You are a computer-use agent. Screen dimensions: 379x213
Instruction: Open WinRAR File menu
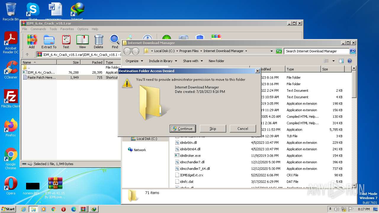pyautogui.click(x=25, y=29)
